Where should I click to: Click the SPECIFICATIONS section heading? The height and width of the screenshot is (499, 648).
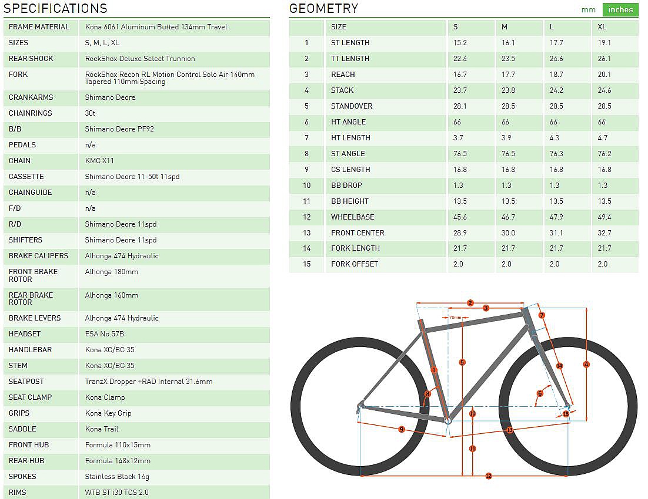(56, 8)
